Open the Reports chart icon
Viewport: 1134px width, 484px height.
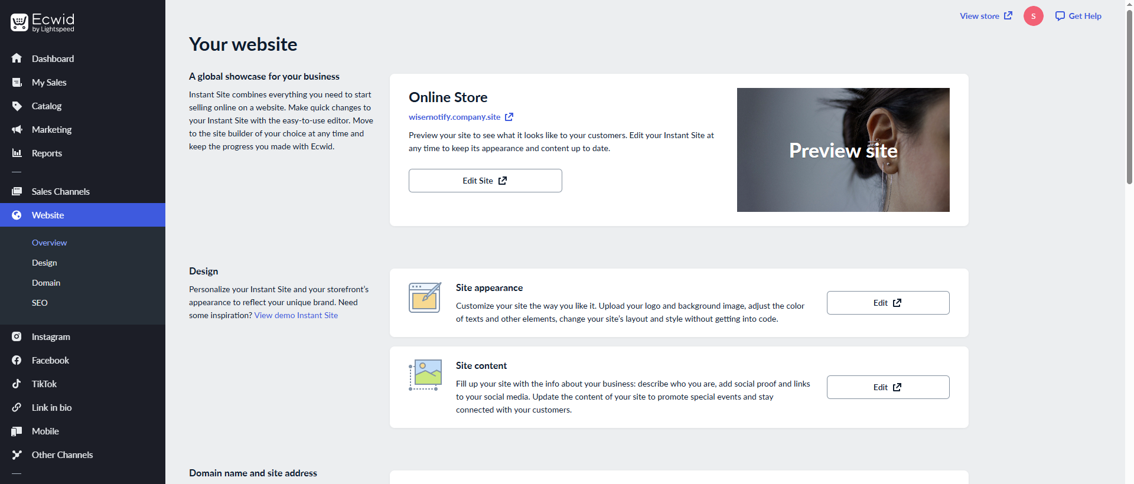point(17,153)
